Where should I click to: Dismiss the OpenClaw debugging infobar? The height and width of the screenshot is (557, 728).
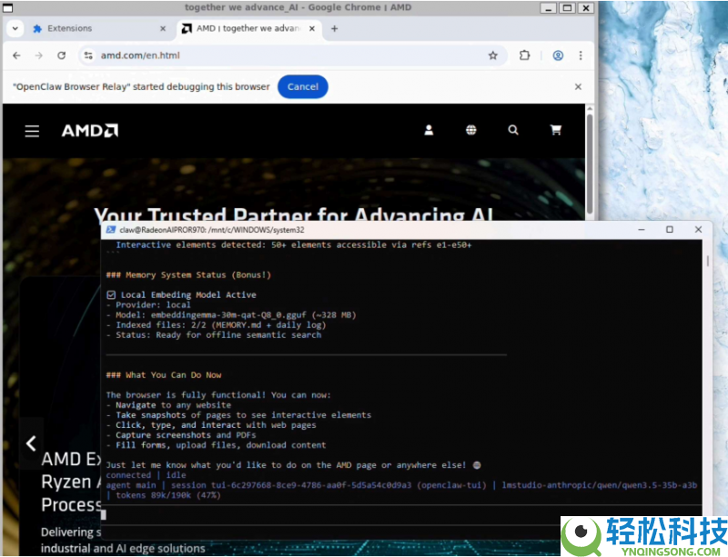[x=578, y=86]
